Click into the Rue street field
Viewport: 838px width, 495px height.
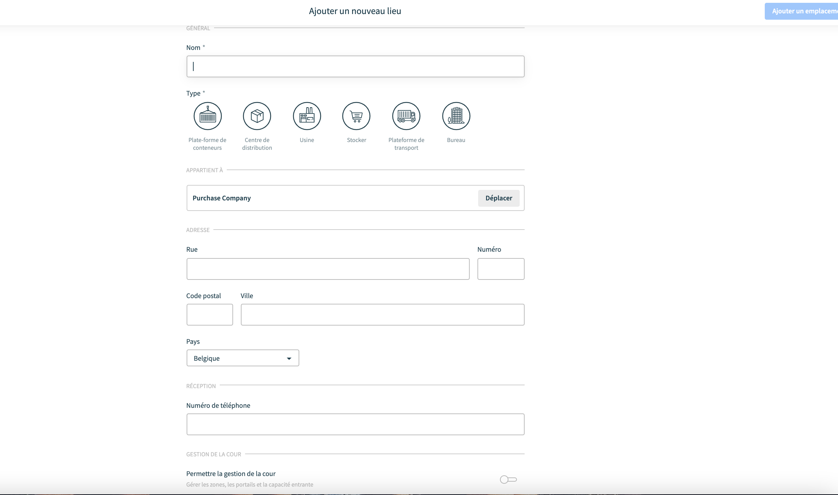[x=328, y=269]
